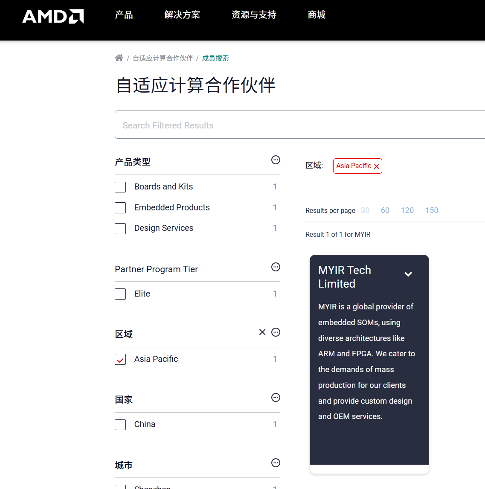Open the 解决方案 navigation menu
This screenshot has width=485, height=489.
click(x=182, y=15)
